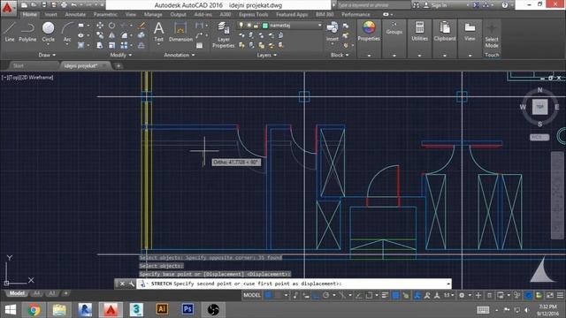The width and height of the screenshot is (566, 318).
Task: Open Chrome from the Windows taskbar
Action: click(x=34, y=310)
